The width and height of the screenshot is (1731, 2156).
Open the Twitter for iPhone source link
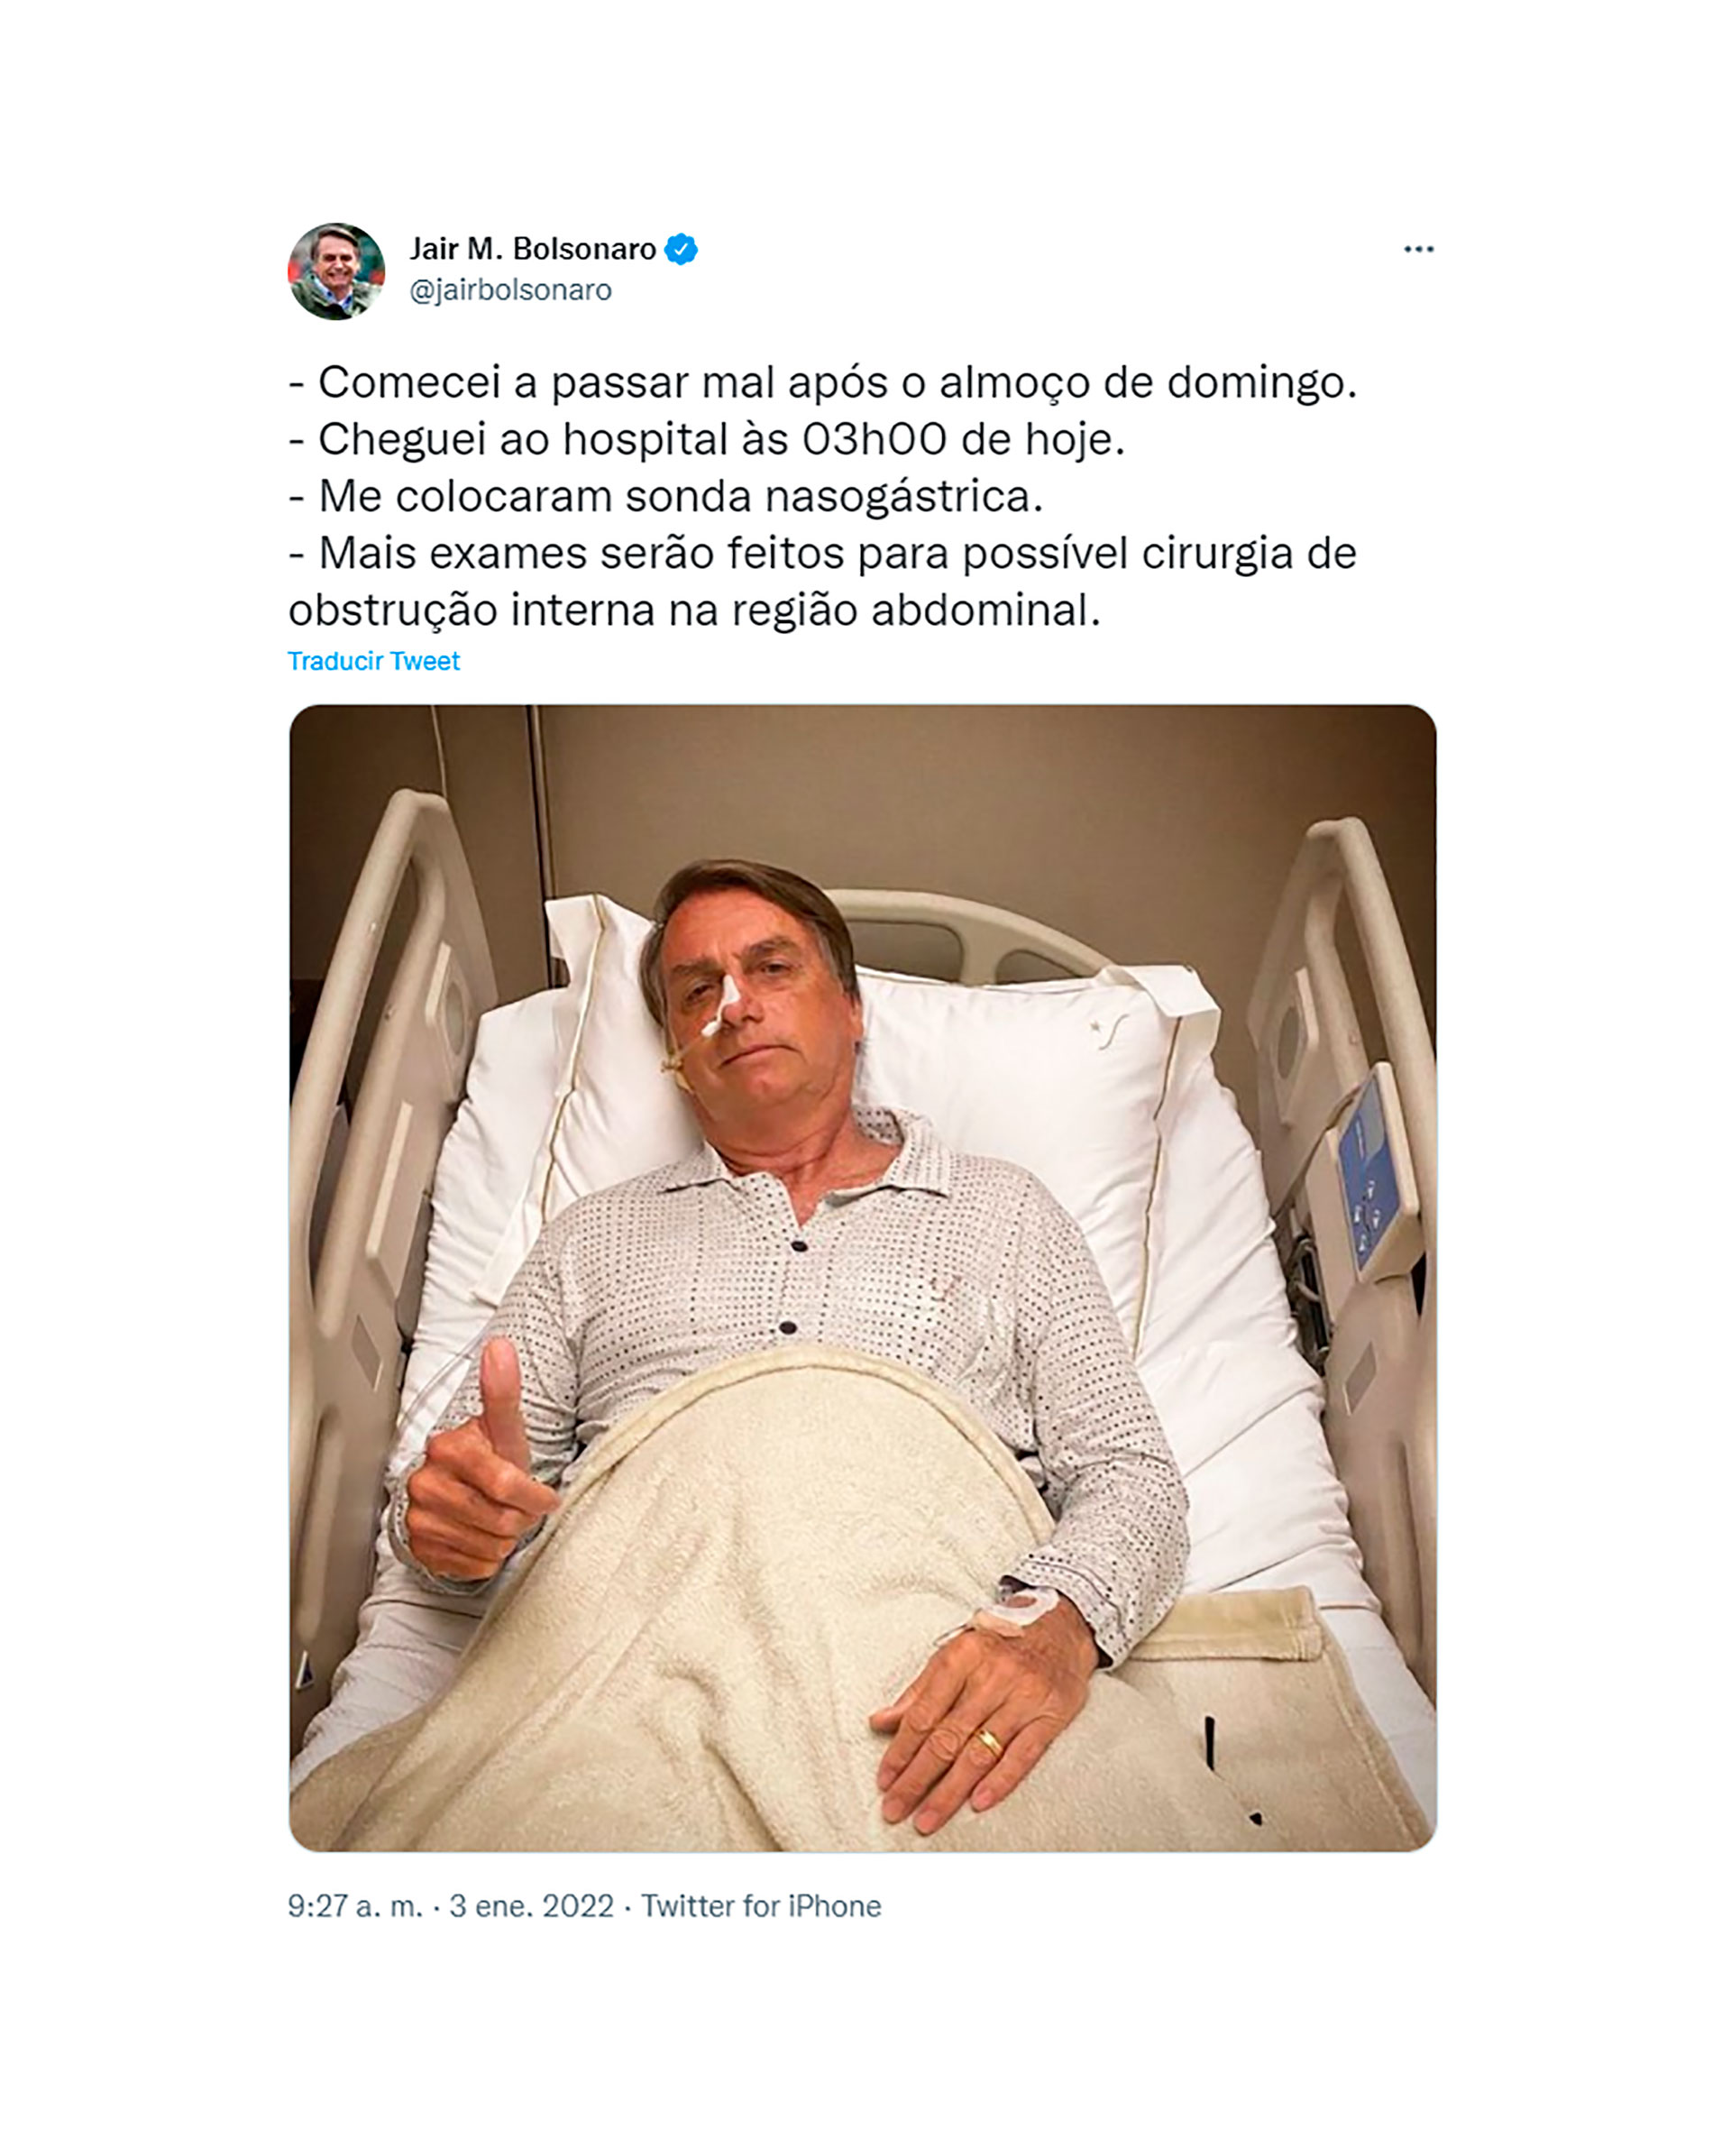click(x=761, y=1906)
